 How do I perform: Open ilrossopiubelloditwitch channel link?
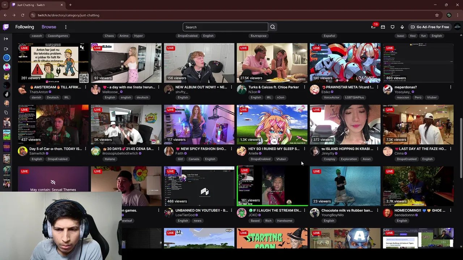click(120, 153)
